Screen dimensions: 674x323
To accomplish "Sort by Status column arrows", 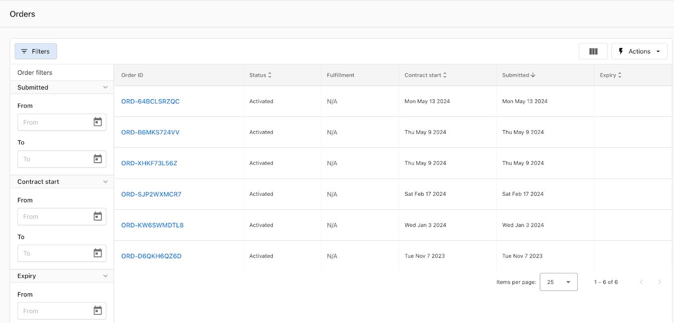I will coord(270,75).
